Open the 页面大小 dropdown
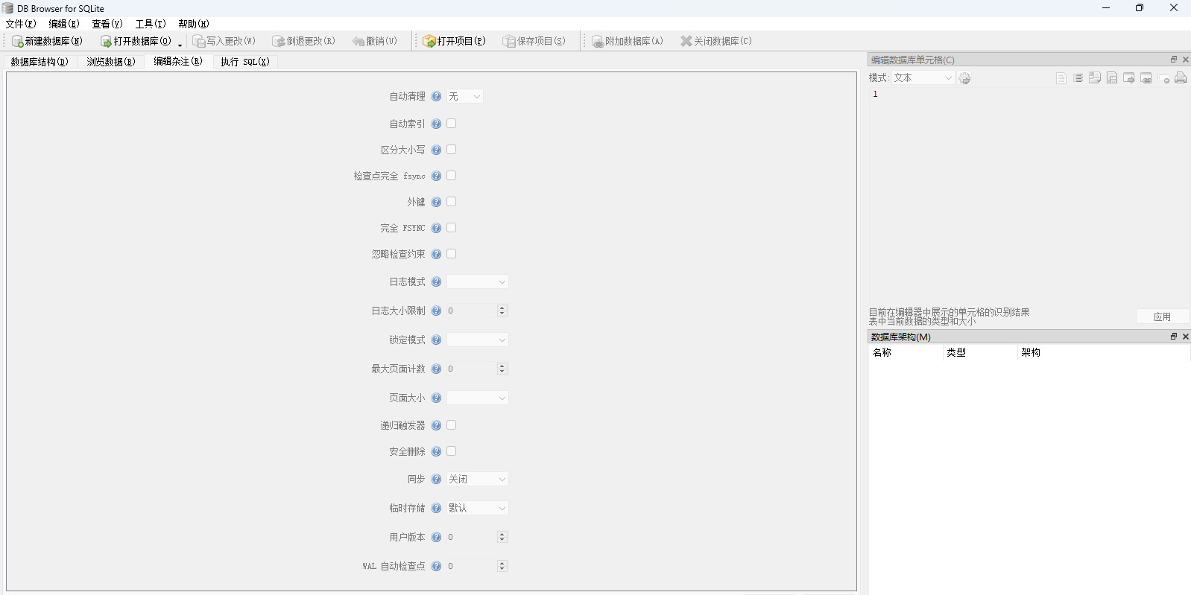The height and width of the screenshot is (595, 1191). pos(477,398)
